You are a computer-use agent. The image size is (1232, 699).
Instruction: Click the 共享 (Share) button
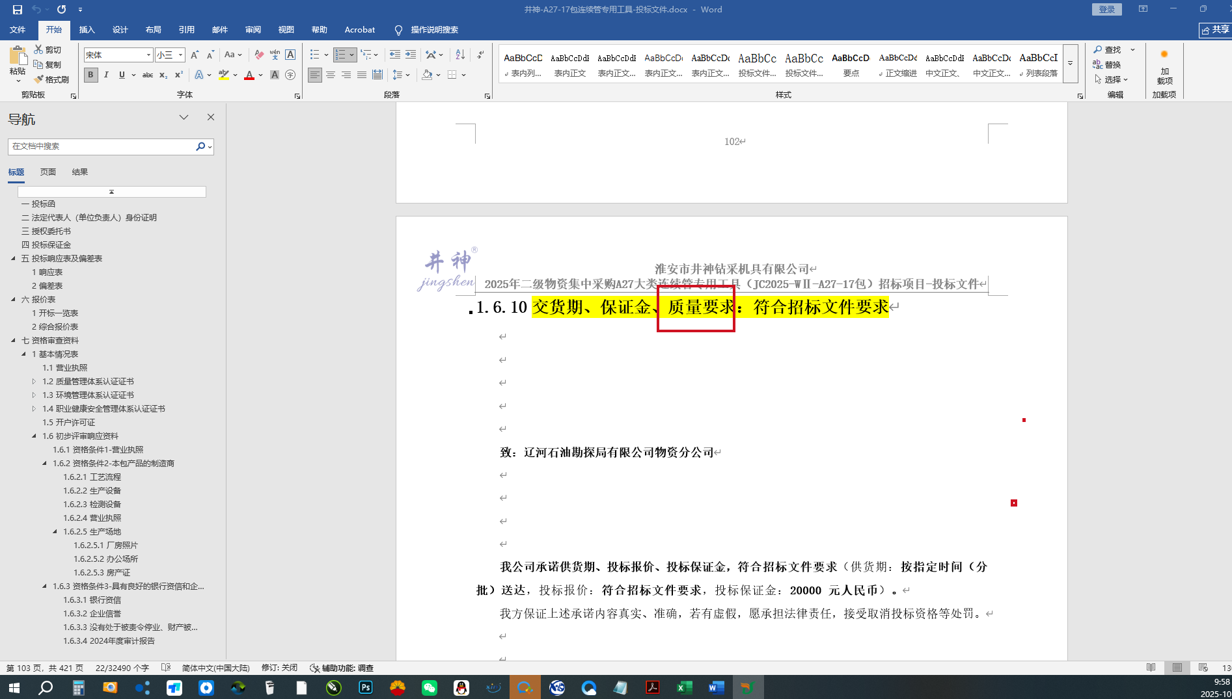(x=1215, y=30)
